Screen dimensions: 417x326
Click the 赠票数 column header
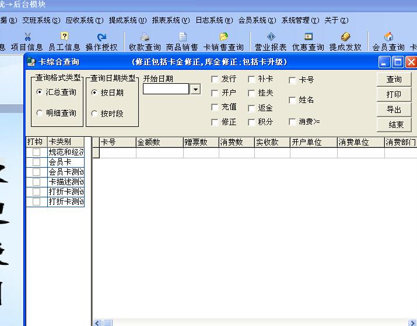pos(201,142)
